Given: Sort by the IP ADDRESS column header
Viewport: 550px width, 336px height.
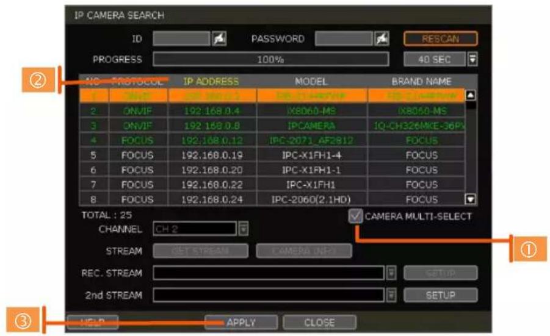Looking at the screenshot, I should tap(211, 81).
